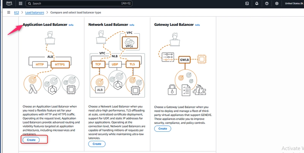The height and width of the screenshot is (153, 304).
Task: Click the HTTPS box in ALB diagram
Action: point(60,65)
